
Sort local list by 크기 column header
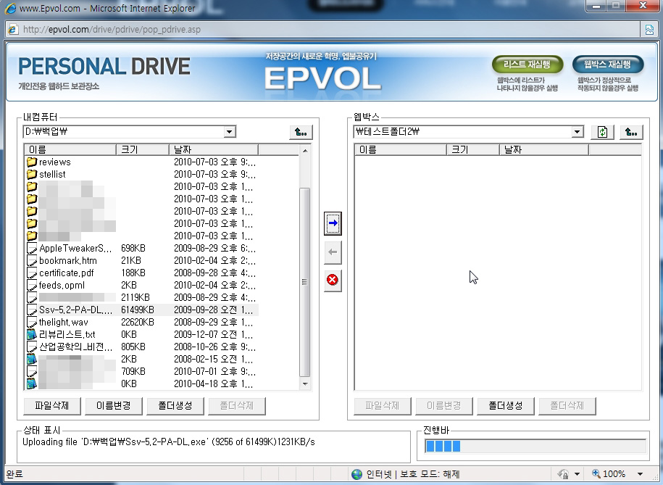pyautogui.click(x=143, y=149)
